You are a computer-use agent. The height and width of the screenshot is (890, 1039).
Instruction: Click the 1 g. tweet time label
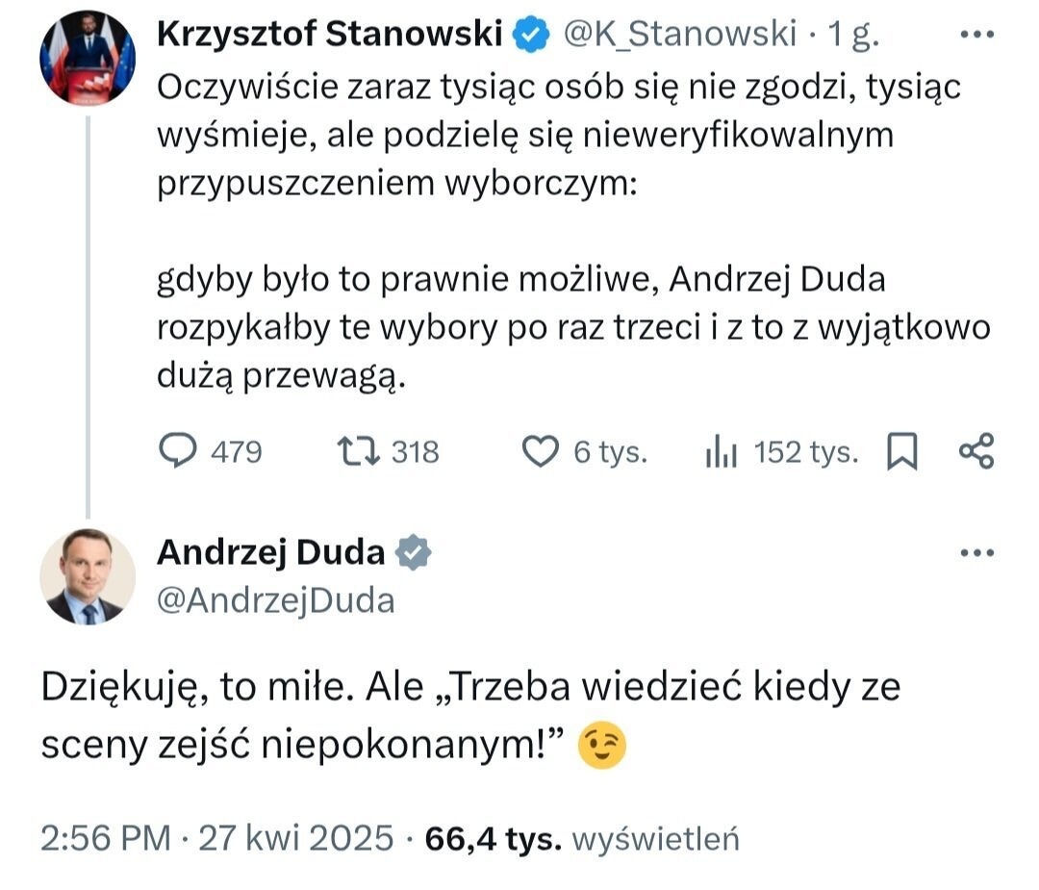coord(853,35)
